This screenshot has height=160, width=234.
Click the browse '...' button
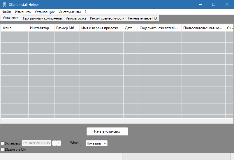pyautogui.click(x=54, y=143)
